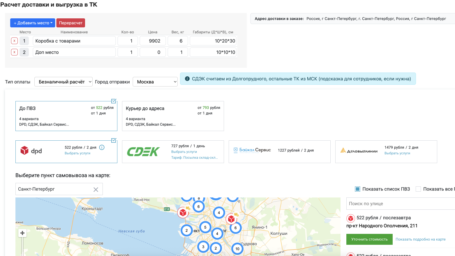Select the Байкал Сервис carrier logo
This screenshot has width=455, height=256.
pos(252,150)
